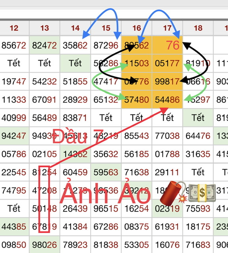
Task: Select the green Tết cell in column 14
Action: [x=75, y=63]
